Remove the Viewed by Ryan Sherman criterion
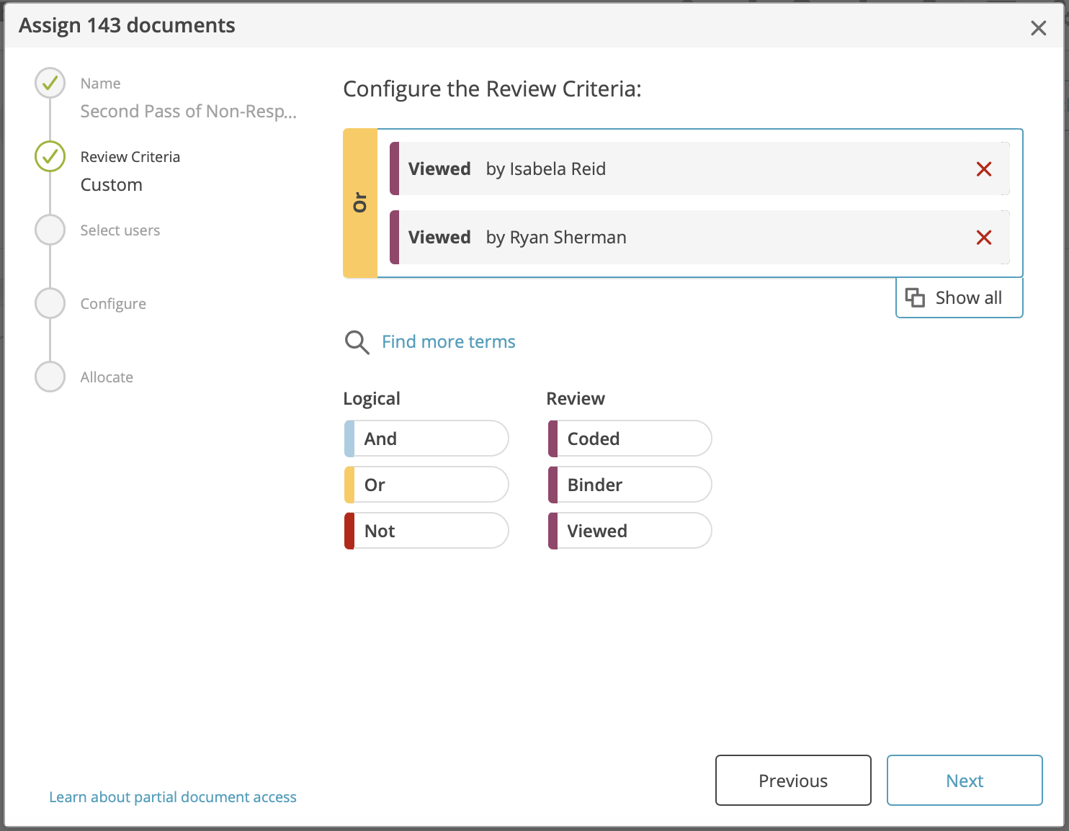 (984, 238)
